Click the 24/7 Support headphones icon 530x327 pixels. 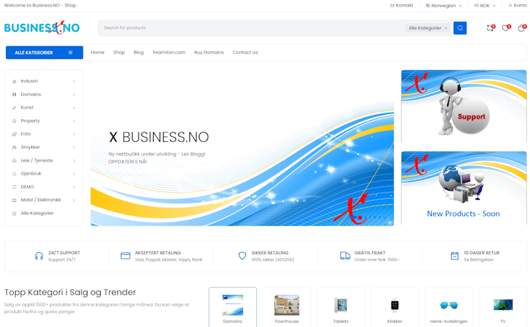[x=39, y=256]
